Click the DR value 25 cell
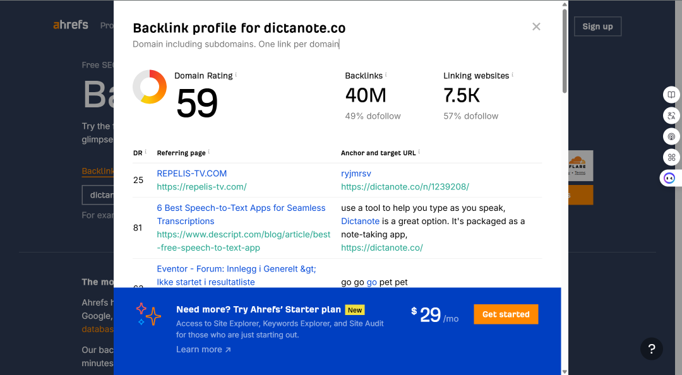682x375 pixels. [x=138, y=180]
